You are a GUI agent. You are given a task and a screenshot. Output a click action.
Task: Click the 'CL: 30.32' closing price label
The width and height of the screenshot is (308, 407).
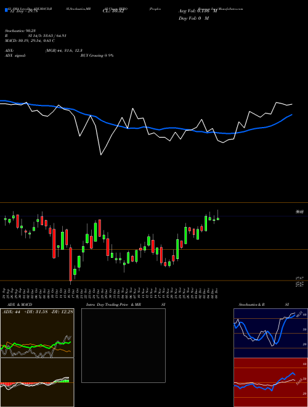[x=113, y=11]
